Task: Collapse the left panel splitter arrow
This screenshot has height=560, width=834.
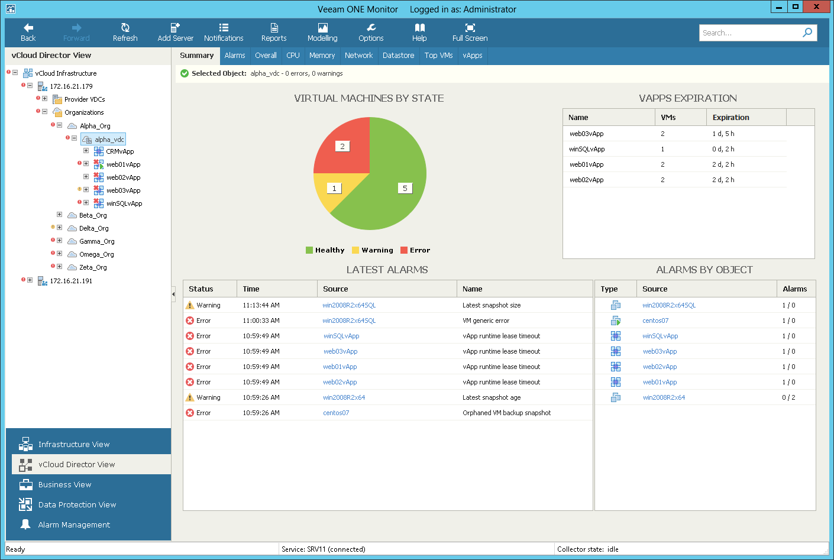Action: click(173, 293)
